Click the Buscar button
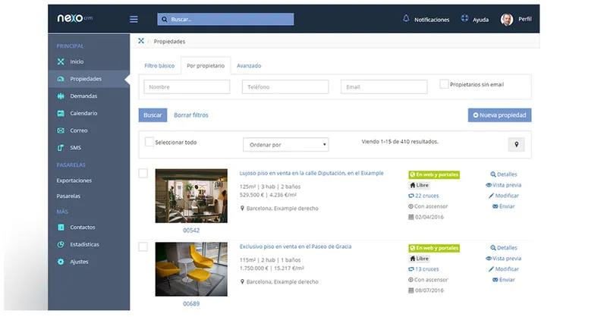607x317 pixels. coord(153,115)
